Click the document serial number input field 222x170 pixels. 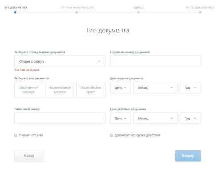point(155,61)
